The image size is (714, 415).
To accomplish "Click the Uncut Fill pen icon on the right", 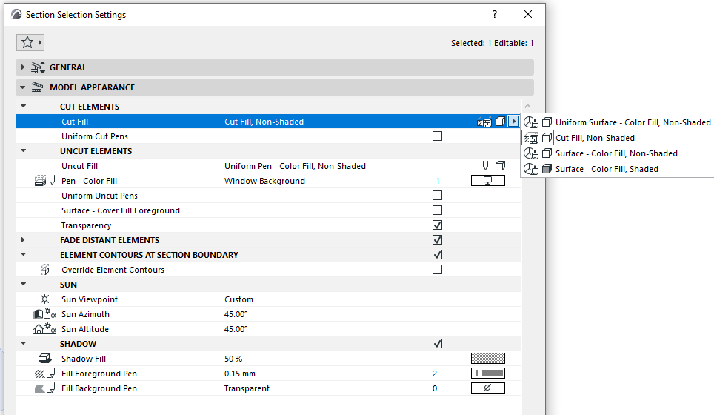I will click(486, 166).
